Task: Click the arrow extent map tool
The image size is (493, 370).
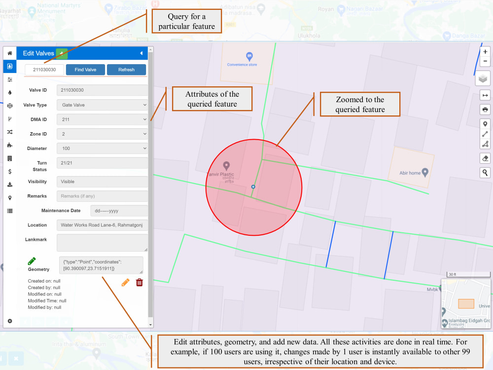Action: click(x=485, y=95)
